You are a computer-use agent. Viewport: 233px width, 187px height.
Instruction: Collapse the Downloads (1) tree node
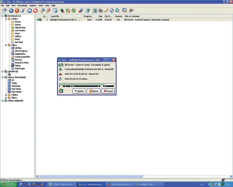pos(3,16)
